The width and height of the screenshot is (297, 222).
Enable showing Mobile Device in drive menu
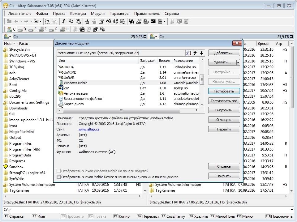59,177
